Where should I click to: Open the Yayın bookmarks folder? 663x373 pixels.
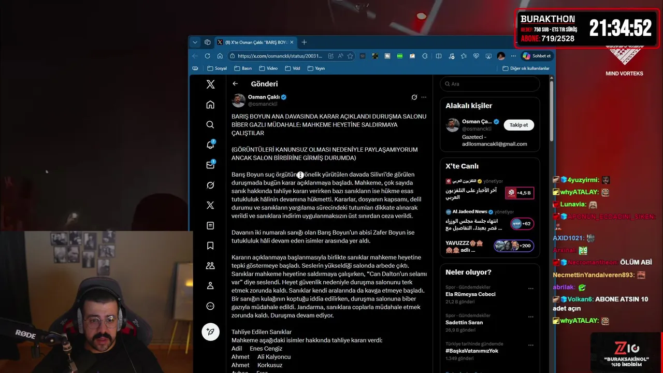tap(316, 68)
